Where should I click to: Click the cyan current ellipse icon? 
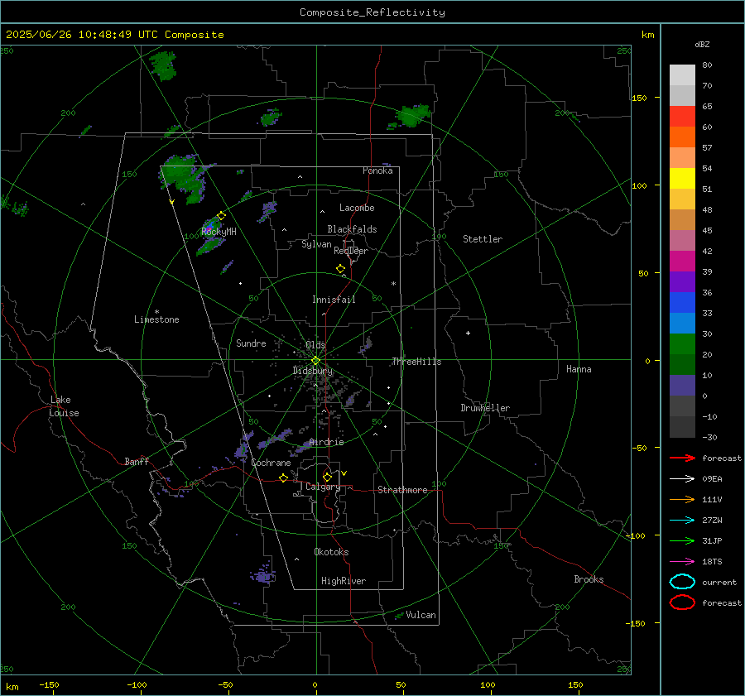click(682, 582)
